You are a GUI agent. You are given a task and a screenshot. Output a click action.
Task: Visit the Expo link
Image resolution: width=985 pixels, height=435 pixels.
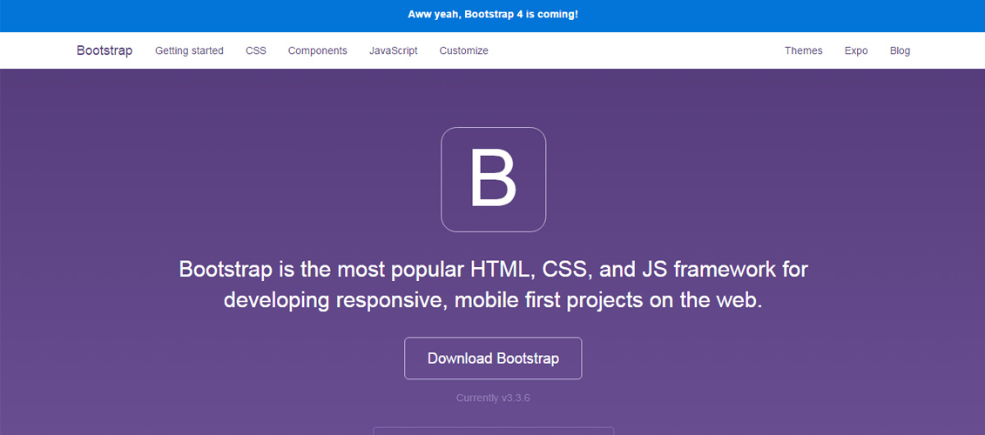(856, 50)
